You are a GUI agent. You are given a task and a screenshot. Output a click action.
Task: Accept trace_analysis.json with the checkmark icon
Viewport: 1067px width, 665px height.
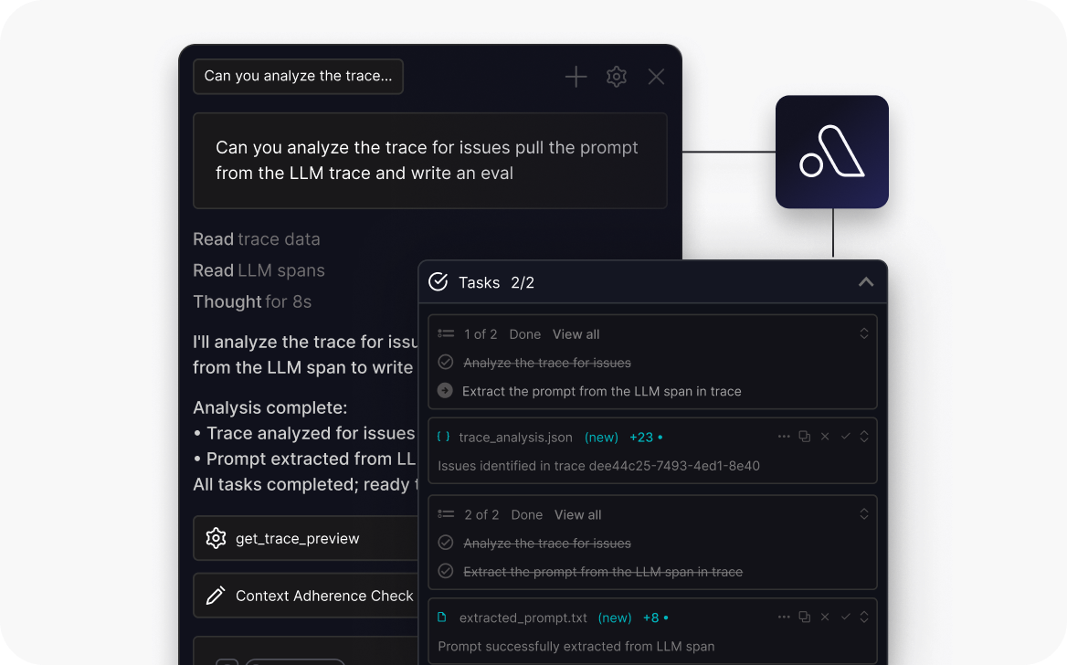tap(846, 437)
